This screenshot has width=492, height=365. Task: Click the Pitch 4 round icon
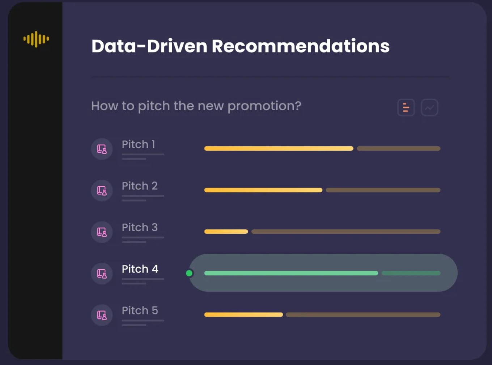102,274
